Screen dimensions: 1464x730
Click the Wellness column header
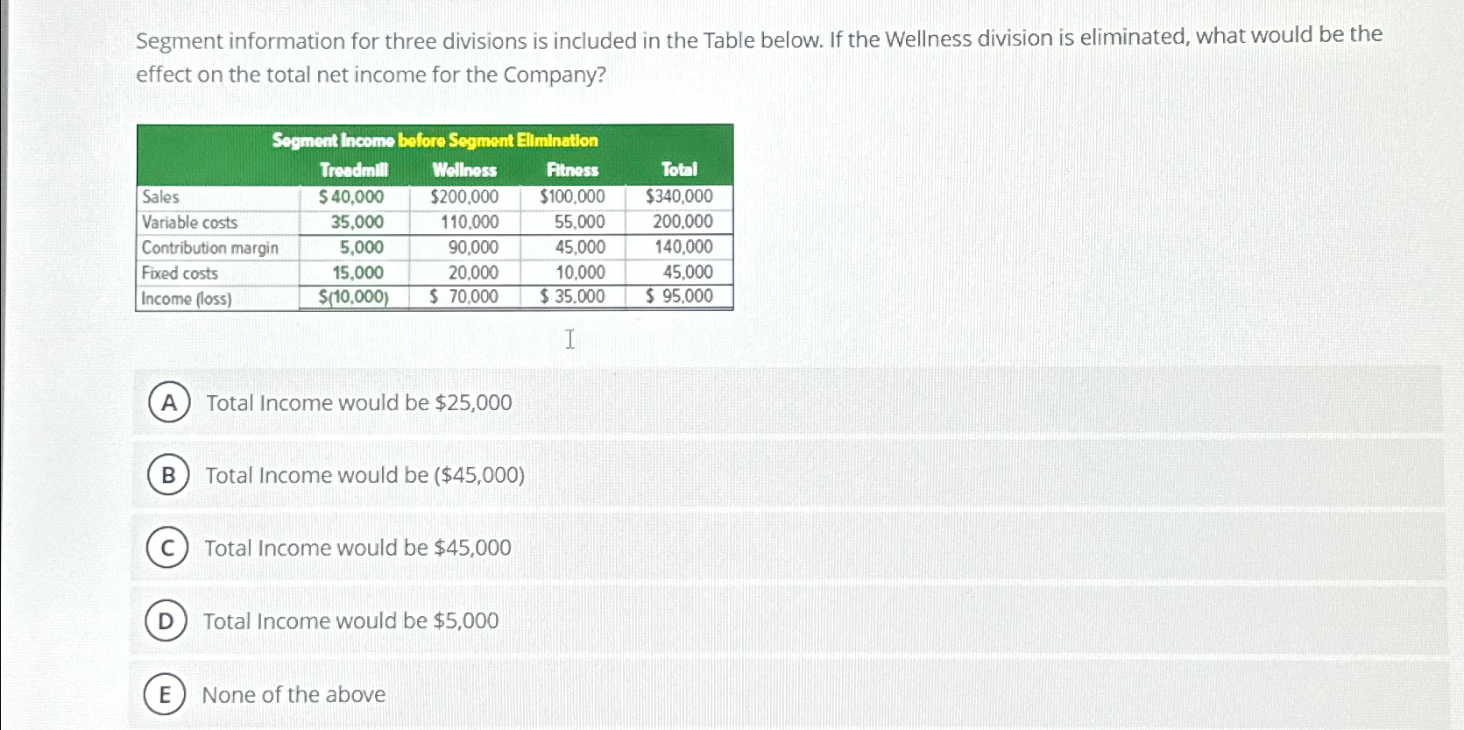pyautogui.click(x=465, y=170)
